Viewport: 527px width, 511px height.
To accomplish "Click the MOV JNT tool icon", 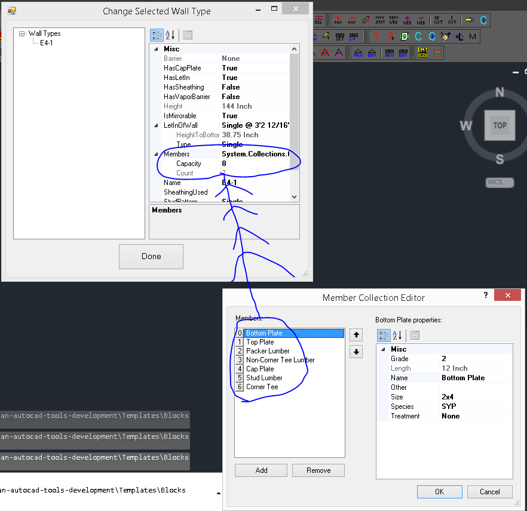I will tap(379, 19).
